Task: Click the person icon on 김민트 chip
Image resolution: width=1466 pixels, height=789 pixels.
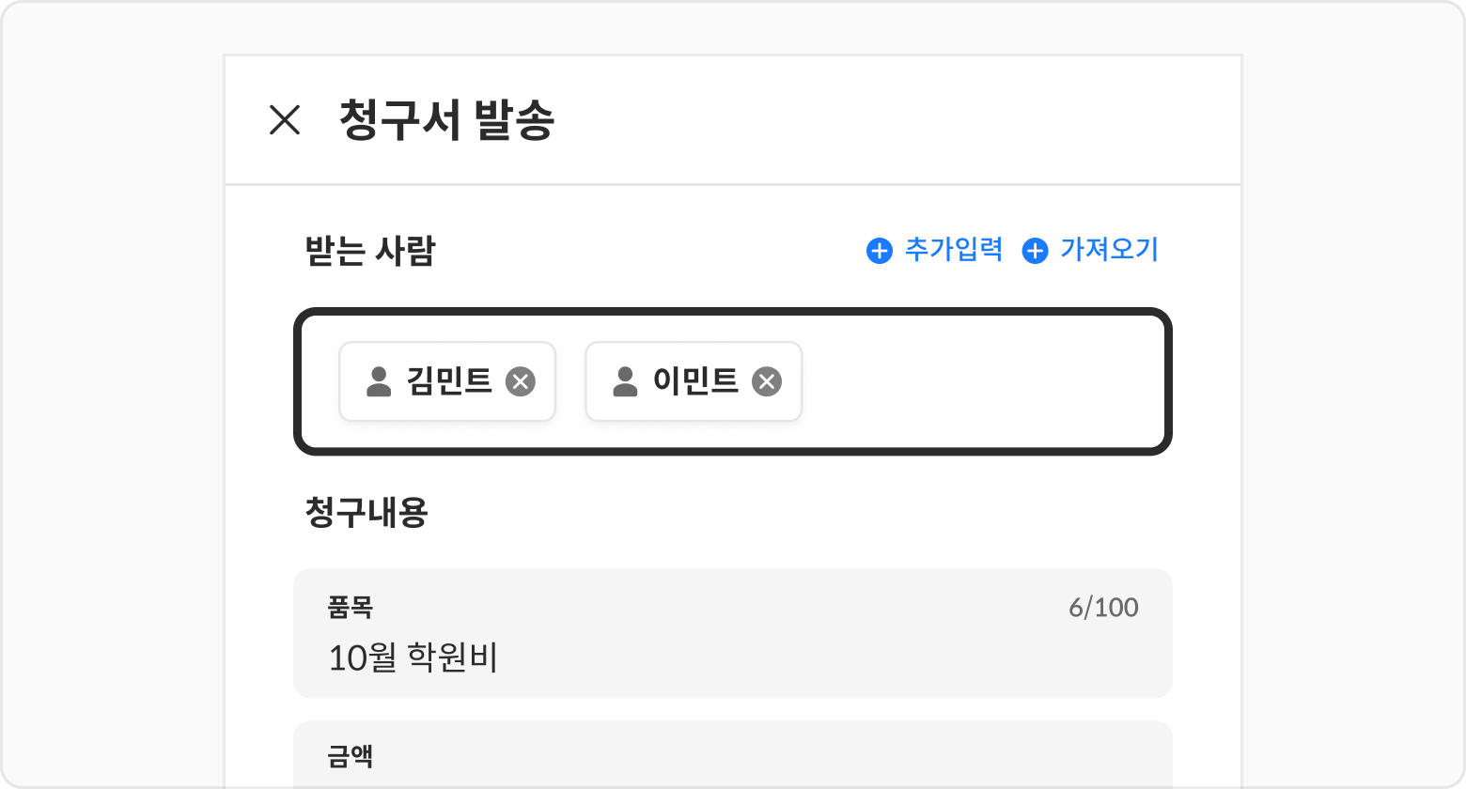Action: point(379,381)
